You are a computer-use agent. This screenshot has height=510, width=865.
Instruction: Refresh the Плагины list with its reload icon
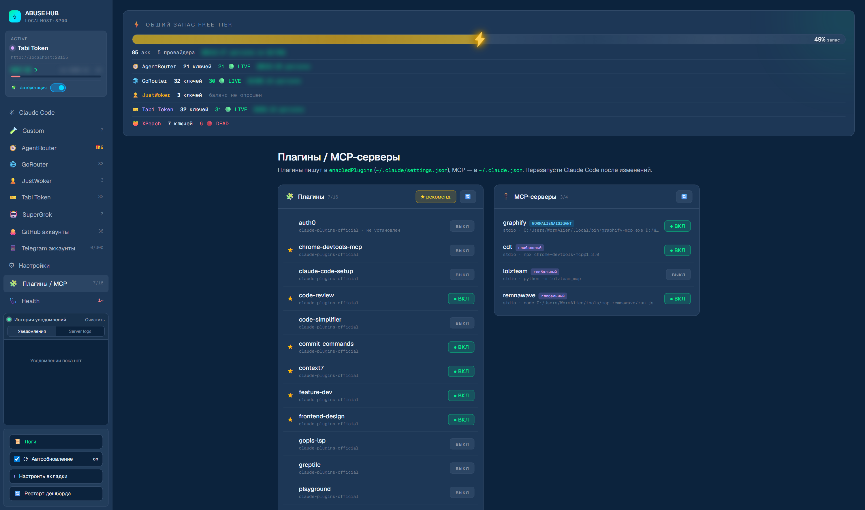468,197
